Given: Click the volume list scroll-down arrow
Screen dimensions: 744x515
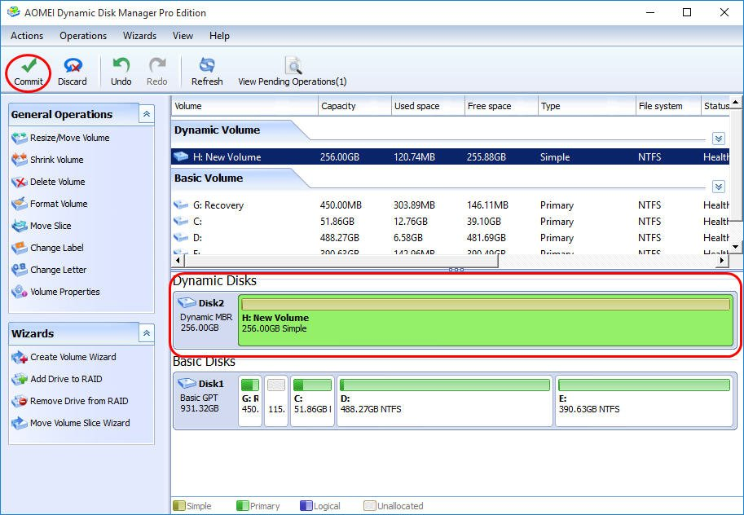Looking at the screenshot, I should click(735, 246).
